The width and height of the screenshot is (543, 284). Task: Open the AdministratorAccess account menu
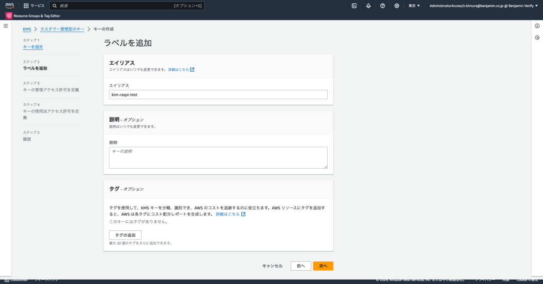pos(484,5)
